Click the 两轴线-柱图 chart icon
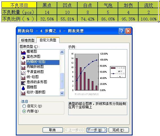 point(23,62)
